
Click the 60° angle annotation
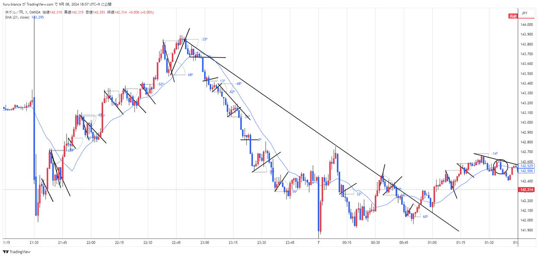point(425,216)
